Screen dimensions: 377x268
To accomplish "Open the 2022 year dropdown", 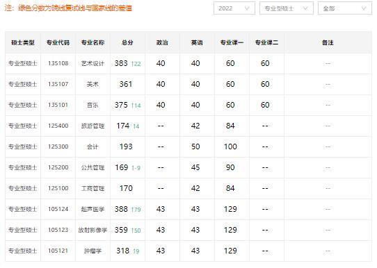I will click(234, 8).
